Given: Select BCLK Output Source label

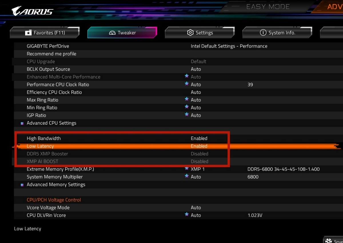Looking at the screenshot, I should click(48, 69).
